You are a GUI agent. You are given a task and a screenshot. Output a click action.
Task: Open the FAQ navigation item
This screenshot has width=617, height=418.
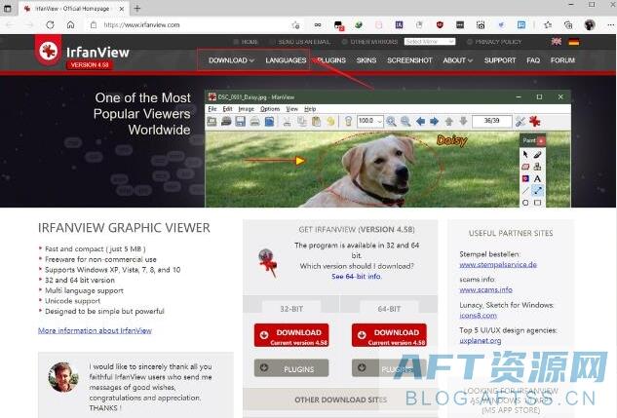533,60
